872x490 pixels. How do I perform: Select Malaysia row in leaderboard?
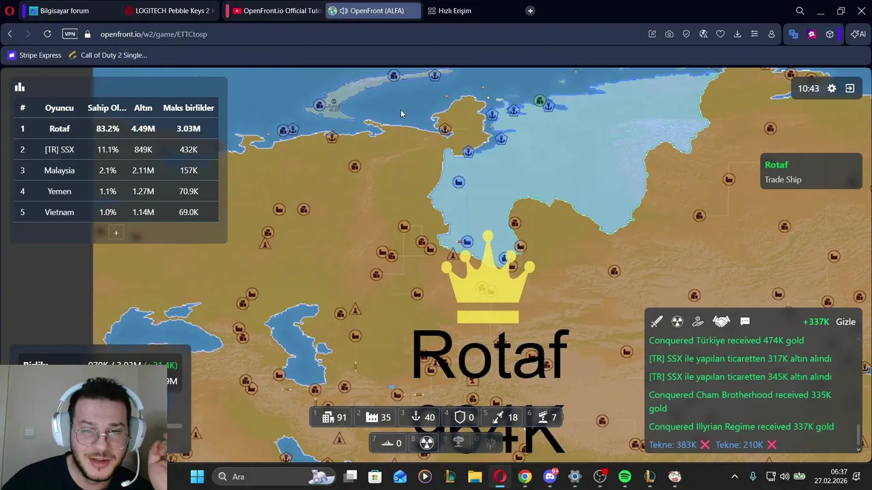click(116, 170)
